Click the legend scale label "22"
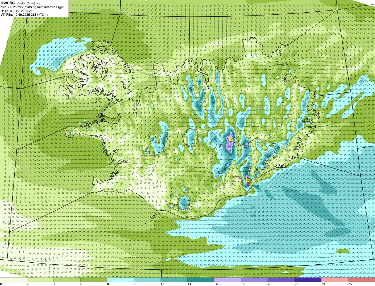 [296, 284]
